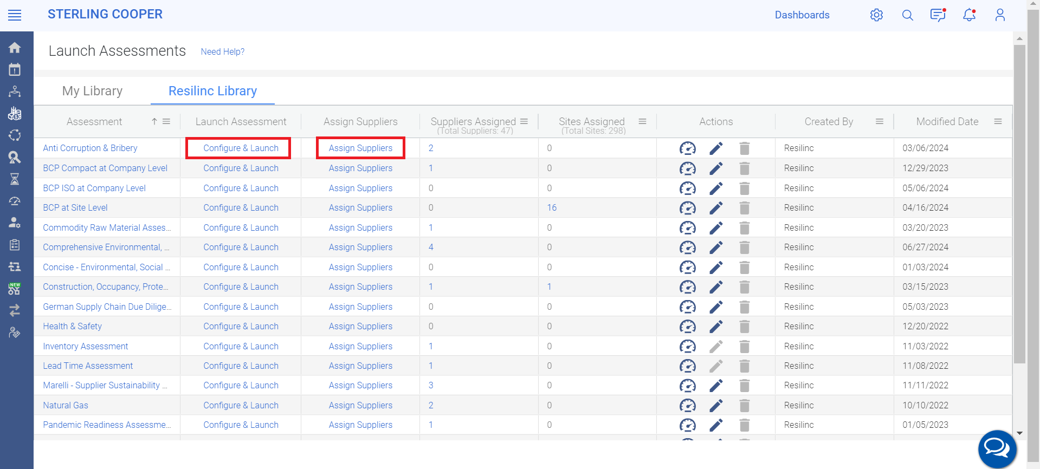
Task: Open the circular cycle sidebar icon
Action: click(15, 135)
